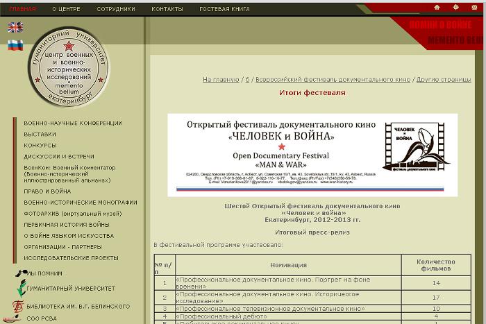Click the green Humanitarian University logo icon
486x324 pixels.
(20, 289)
